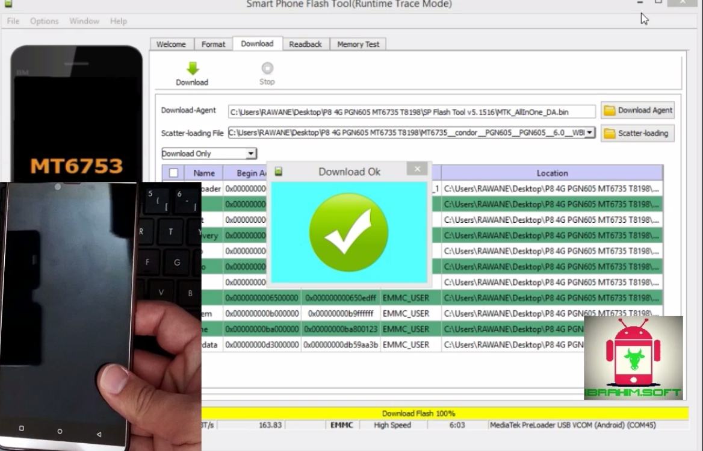Toggle the select-all checkbox in table header
The height and width of the screenshot is (451, 703).
pos(173,173)
